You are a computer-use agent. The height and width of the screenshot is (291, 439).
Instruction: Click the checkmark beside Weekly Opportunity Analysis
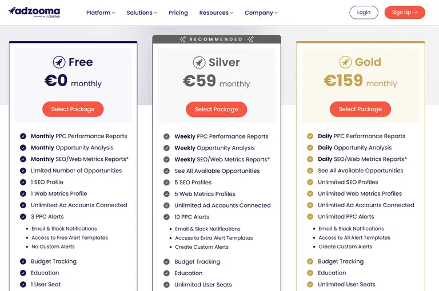click(166, 148)
